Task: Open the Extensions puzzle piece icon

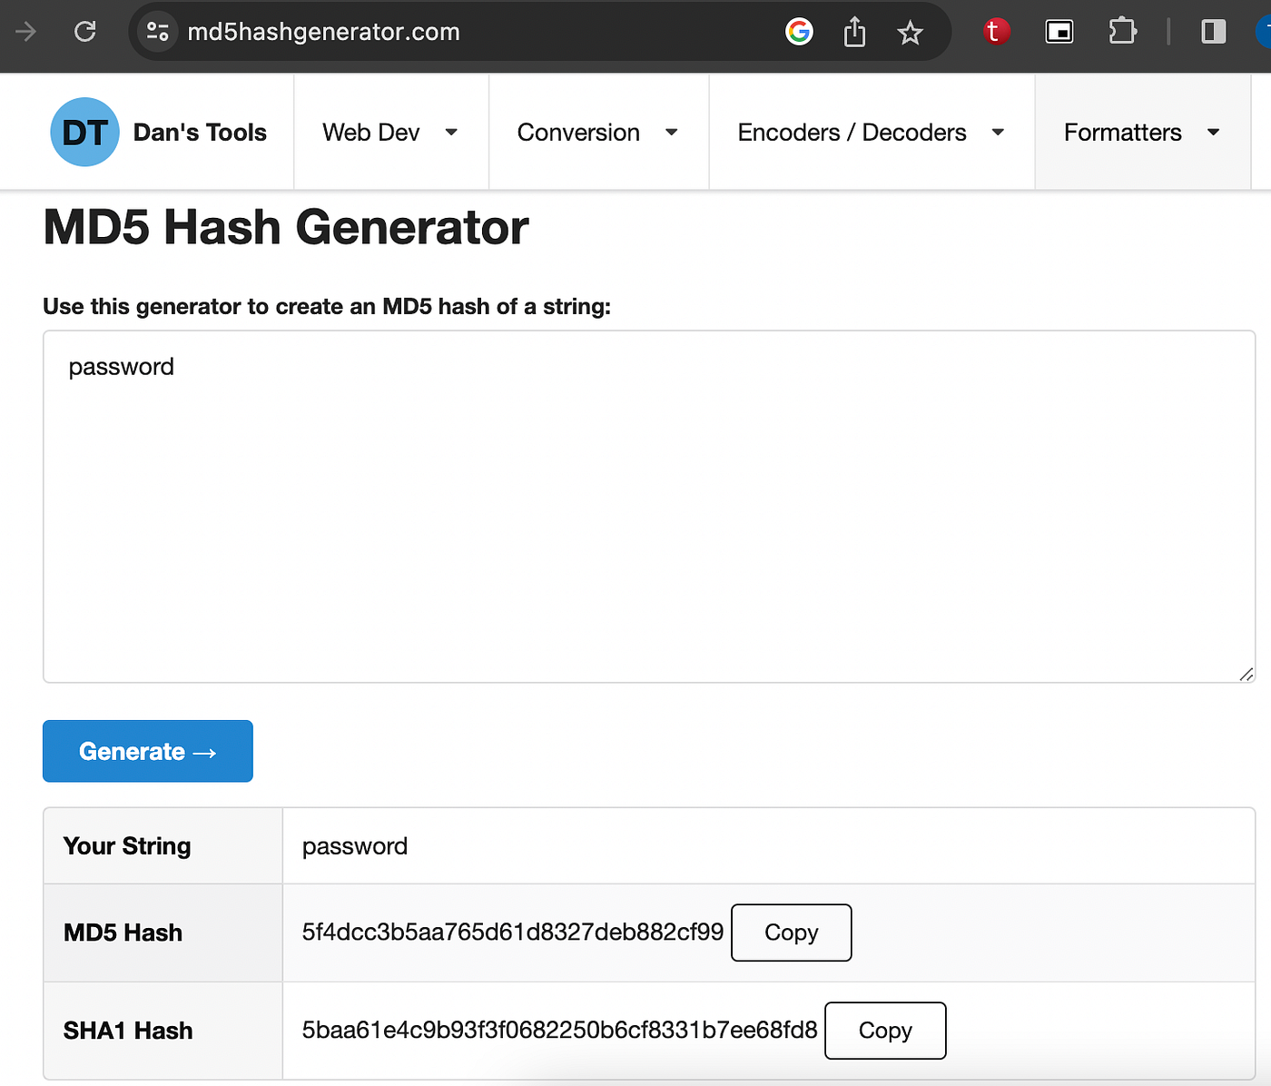Action: pos(1122,32)
